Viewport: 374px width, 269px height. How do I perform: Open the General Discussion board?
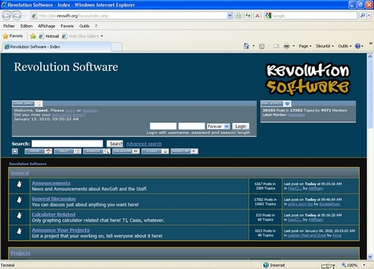click(54, 199)
